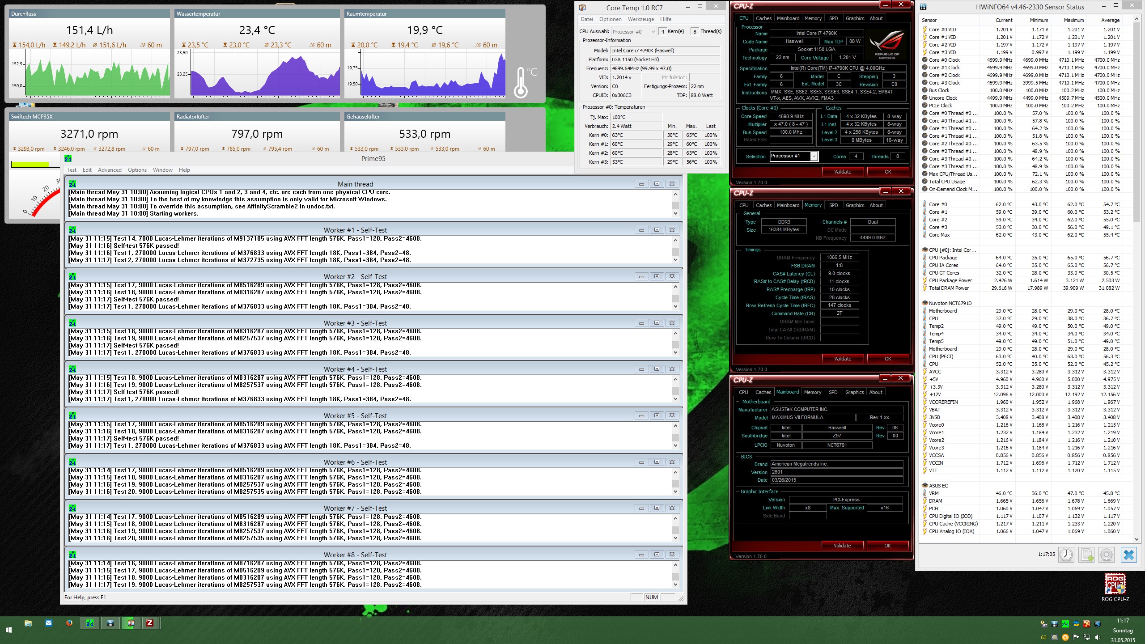The height and width of the screenshot is (644, 1145).
Task: Click the network tray icon
Action: tap(1086, 637)
